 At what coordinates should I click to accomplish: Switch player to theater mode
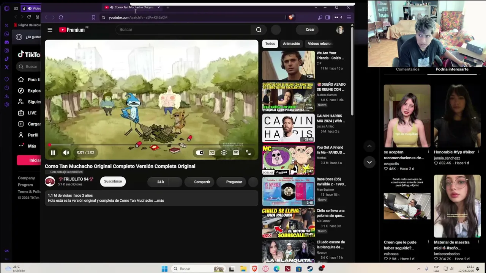[236, 152]
